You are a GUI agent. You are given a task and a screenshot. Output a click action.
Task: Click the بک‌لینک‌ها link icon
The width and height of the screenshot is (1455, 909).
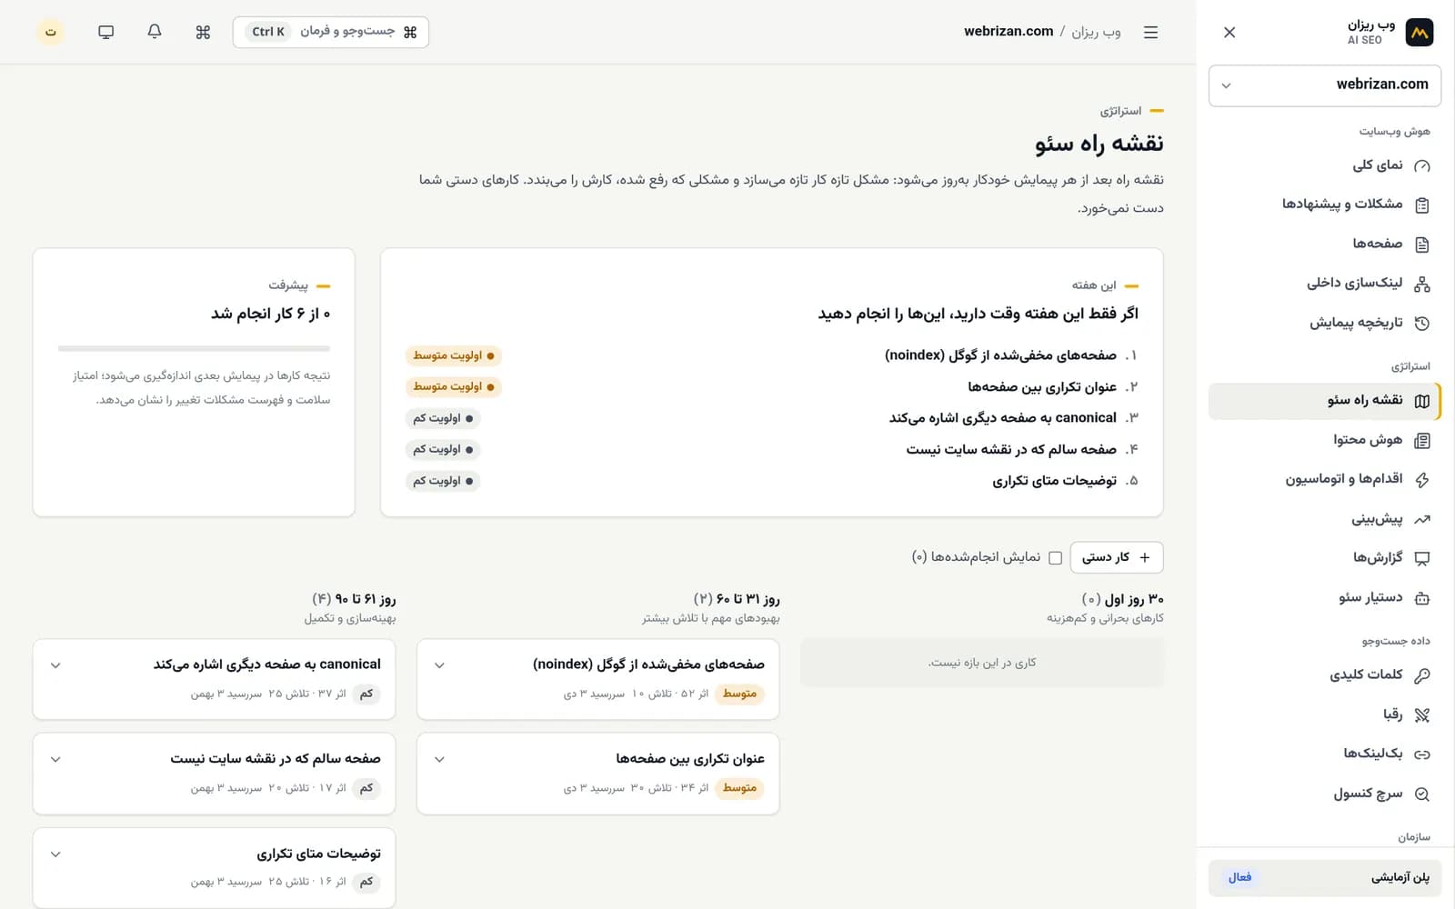click(1422, 754)
